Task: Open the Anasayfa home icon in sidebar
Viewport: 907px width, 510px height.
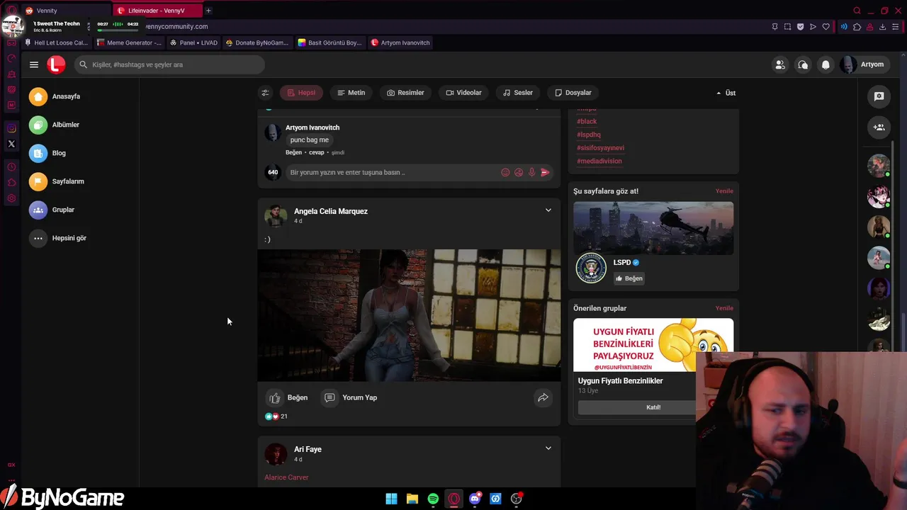Action: tap(38, 96)
